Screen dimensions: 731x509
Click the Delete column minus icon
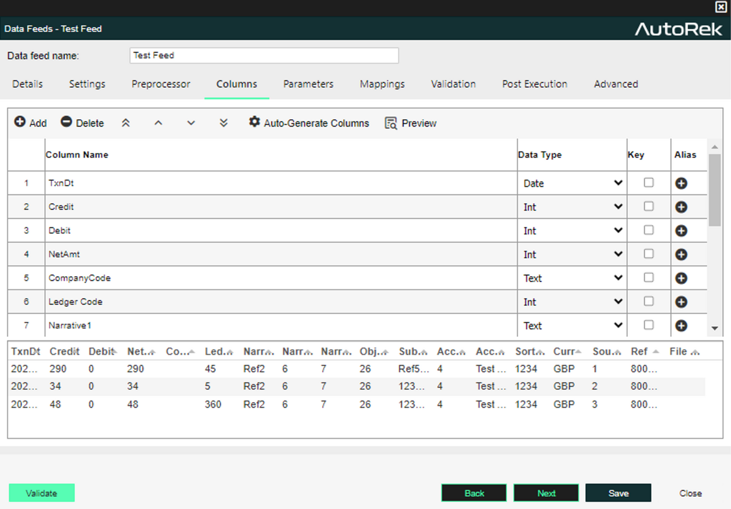click(x=66, y=122)
